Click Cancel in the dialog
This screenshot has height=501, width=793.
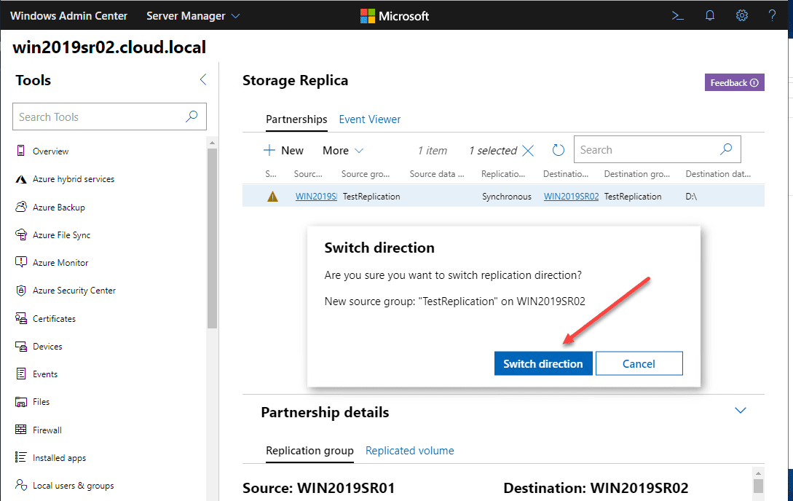[x=639, y=363]
